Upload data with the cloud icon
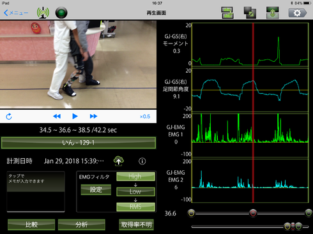This screenshot has height=234, width=313. tap(119, 161)
